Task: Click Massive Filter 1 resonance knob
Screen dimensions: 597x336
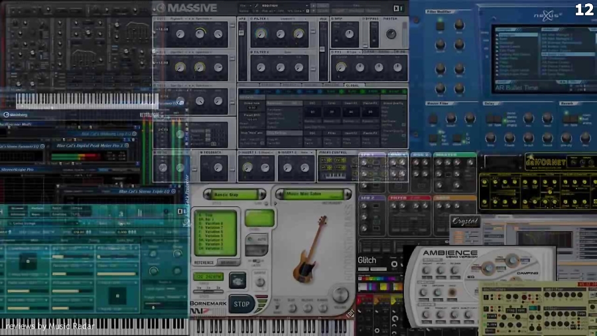Action: (299, 34)
